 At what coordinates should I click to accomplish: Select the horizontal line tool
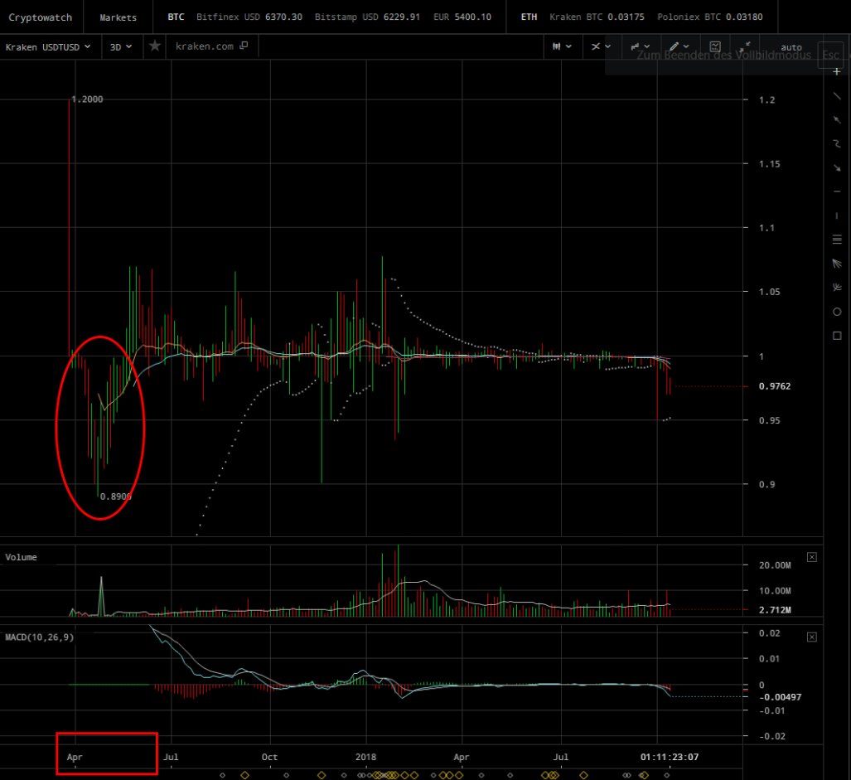point(837,191)
